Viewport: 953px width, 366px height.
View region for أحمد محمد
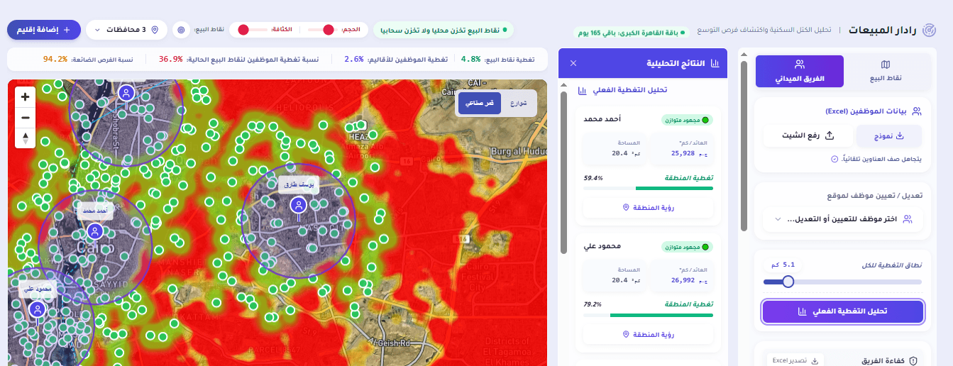648,207
